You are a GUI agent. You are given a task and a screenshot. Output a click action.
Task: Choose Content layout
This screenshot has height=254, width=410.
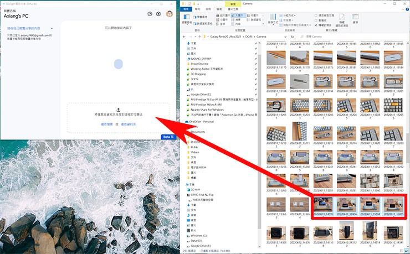tap(236, 24)
